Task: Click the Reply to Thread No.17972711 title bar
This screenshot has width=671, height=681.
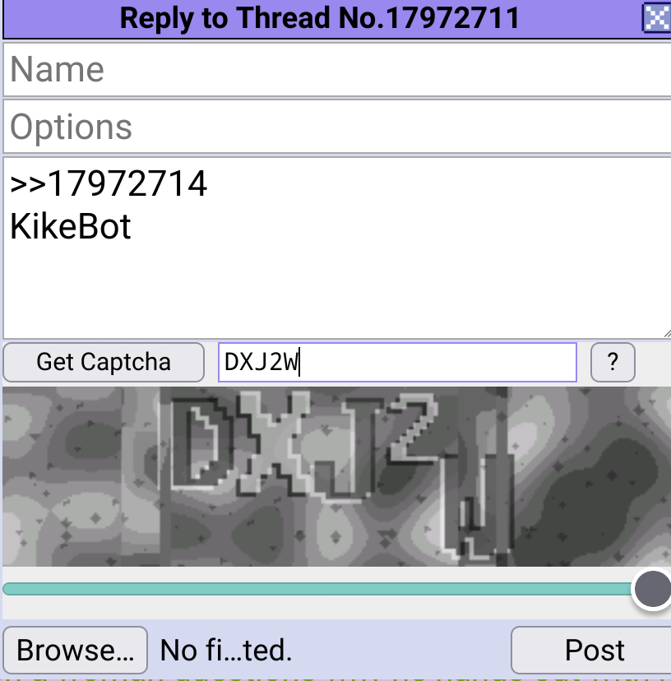Action: pos(319,18)
